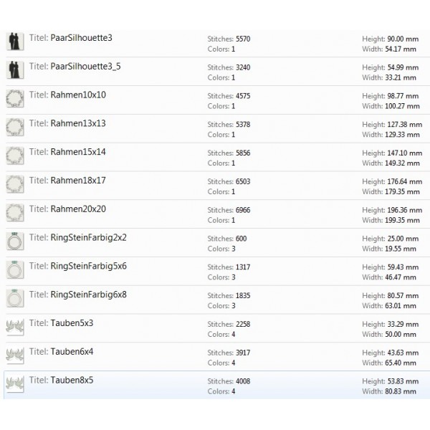Pick the RingSteinFarbig6x8 ring icon
Image resolution: width=430 pixels, height=430 pixels.
tap(14, 298)
